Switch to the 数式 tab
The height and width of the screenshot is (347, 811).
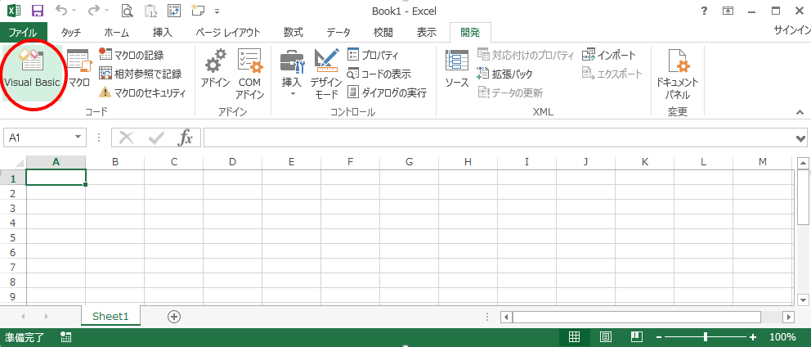[293, 32]
